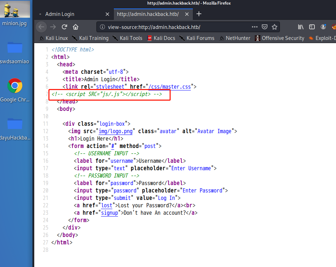Viewport: 336px width, 267px height.
Task: Close the Admin Login tab
Action: (x=107, y=14)
